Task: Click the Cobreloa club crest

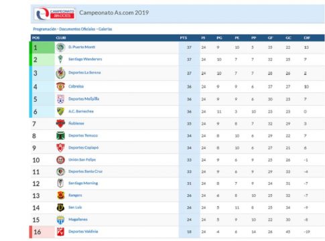Action: coord(60,86)
